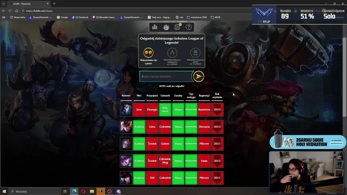The width and height of the screenshot is (347, 195).
Task: Expand the MOJE bookmark folder
Action: [216, 17]
